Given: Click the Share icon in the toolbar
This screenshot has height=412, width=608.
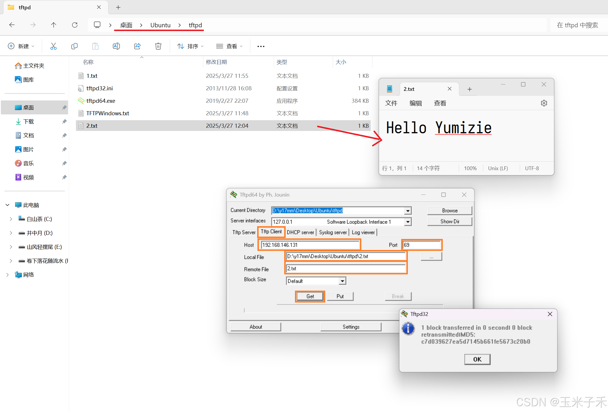Looking at the screenshot, I should (137, 46).
